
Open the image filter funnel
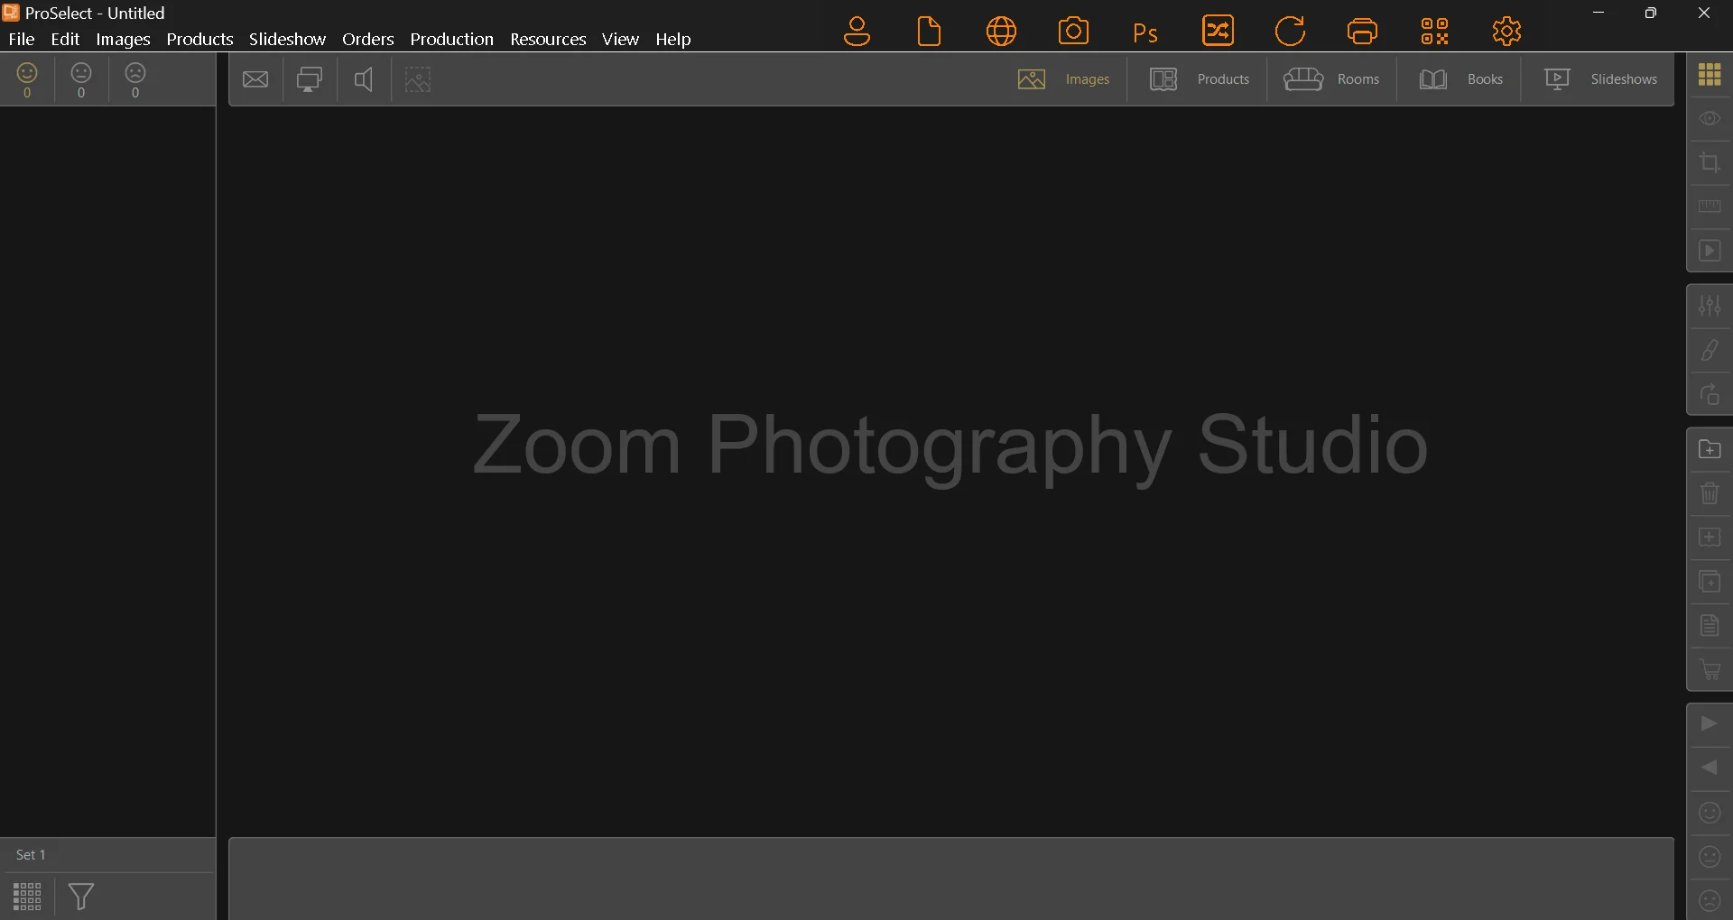[x=81, y=897]
